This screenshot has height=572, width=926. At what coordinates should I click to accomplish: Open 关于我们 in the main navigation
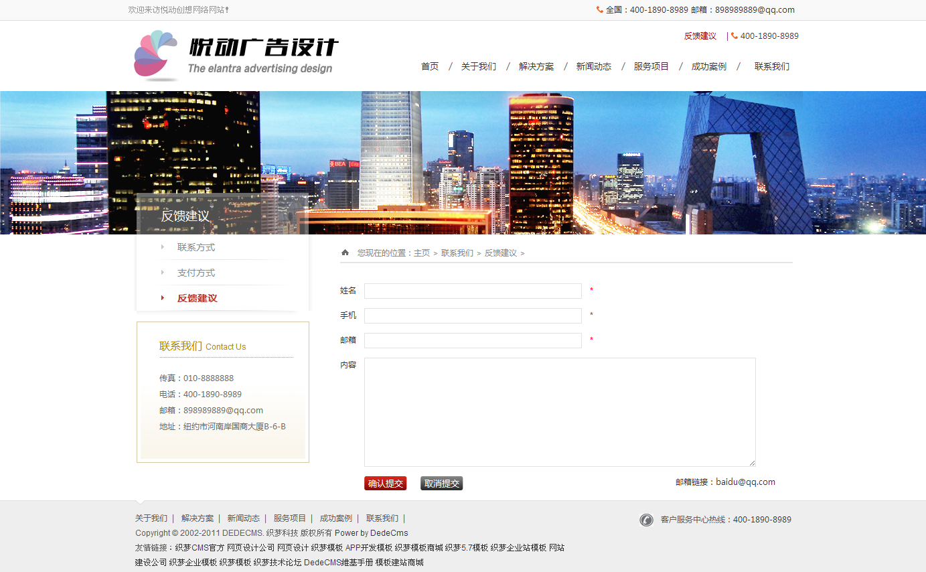479,66
